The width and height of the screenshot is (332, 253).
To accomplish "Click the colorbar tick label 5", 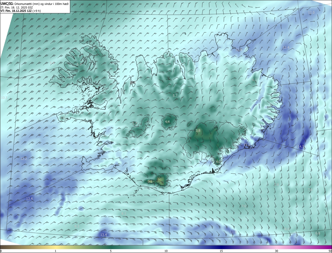I will [111, 251].
